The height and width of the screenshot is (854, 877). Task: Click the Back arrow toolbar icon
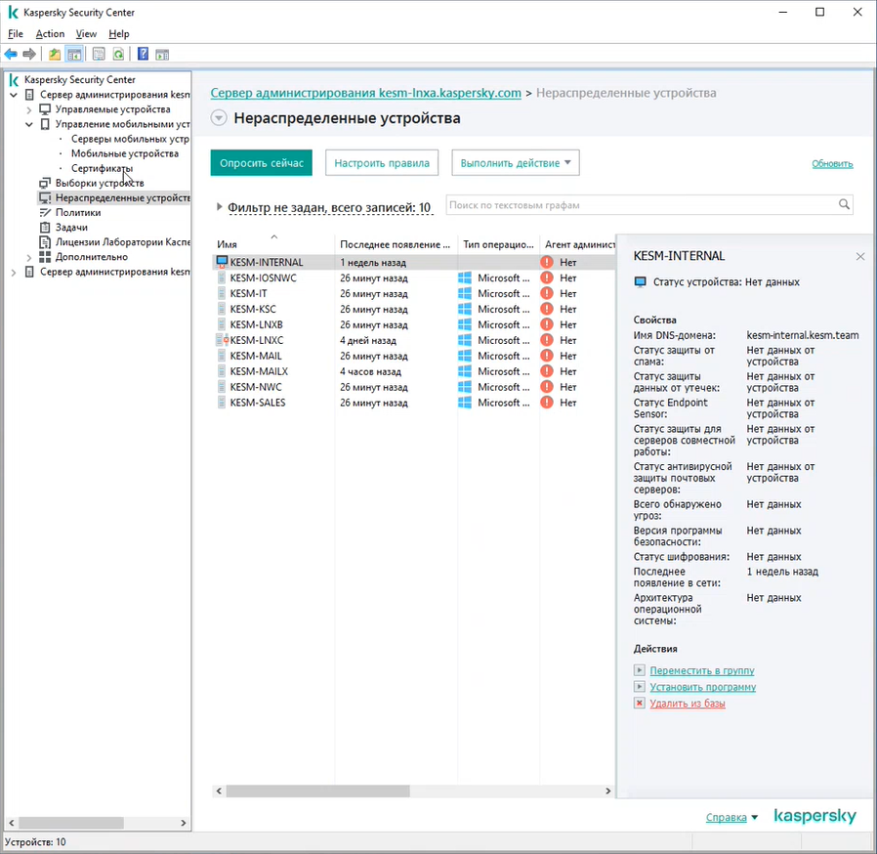pyautogui.click(x=11, y=55)
